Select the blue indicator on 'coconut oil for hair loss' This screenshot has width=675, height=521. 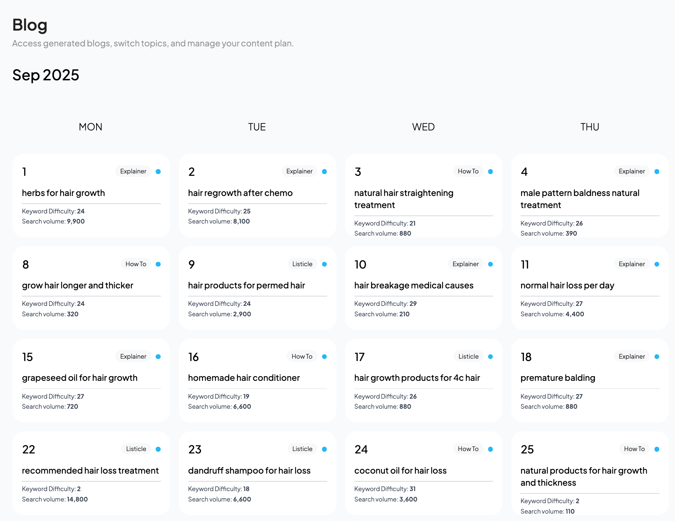point(490,449)
